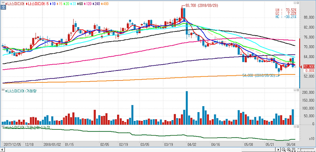Click the '64,000' price axis label

coord(309,57)
